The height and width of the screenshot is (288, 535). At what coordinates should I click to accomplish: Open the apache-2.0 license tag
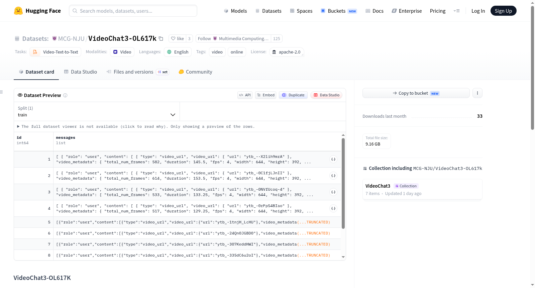pyautogui.click(x=287, y=52)
